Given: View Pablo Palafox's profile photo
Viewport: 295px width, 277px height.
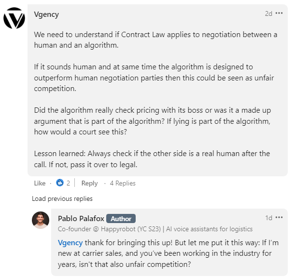Looking at the screenshot, I should coord(41,220).
